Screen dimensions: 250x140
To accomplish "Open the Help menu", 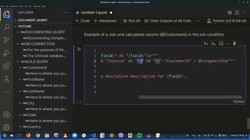I will [43, 6].
